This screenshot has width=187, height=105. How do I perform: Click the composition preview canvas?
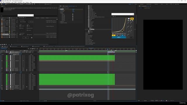[163, 55]
